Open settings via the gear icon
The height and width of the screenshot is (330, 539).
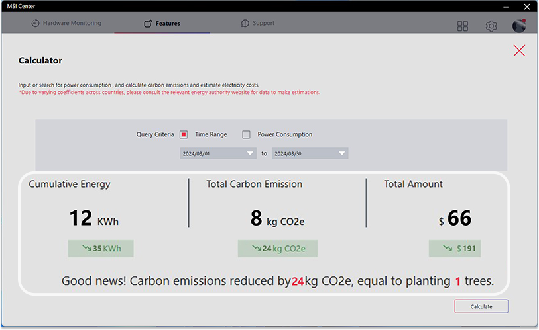(491, 26)
